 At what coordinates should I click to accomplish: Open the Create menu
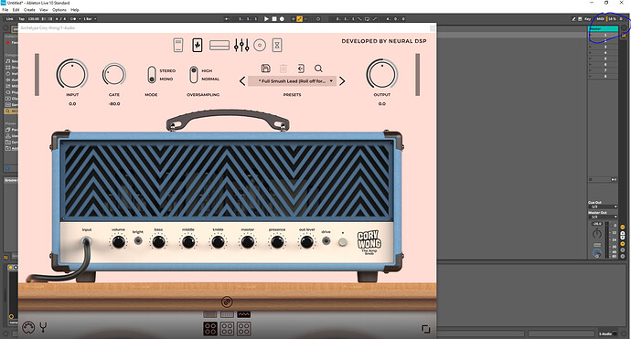29,10
